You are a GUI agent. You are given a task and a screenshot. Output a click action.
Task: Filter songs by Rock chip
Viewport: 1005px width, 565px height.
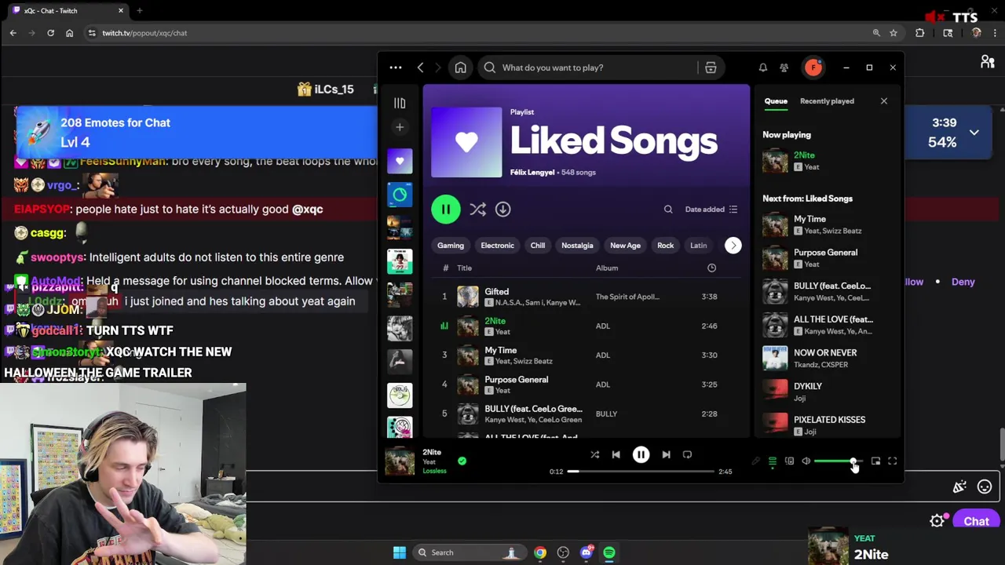tap(665, 246)
